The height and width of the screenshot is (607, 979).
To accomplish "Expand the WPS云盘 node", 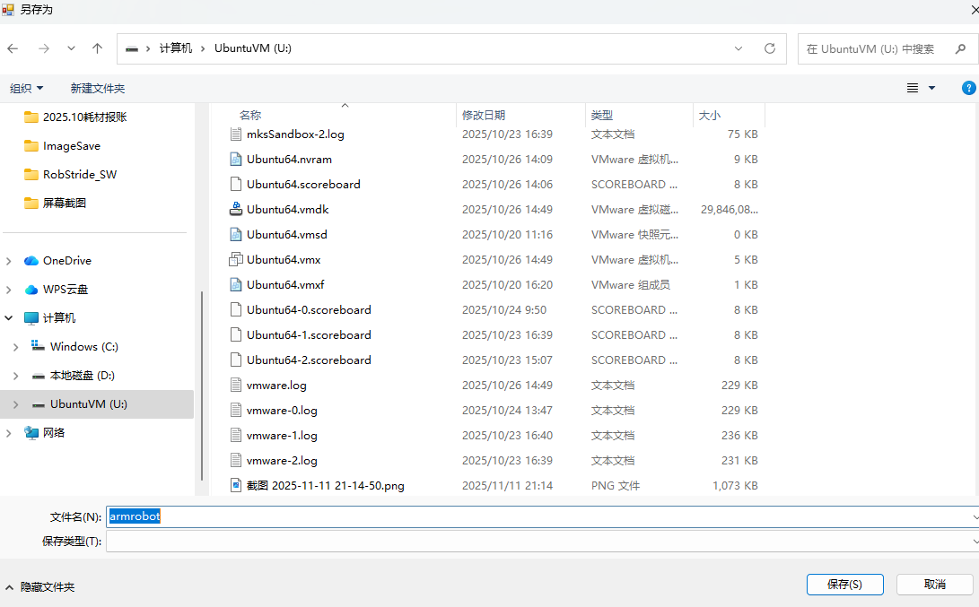I will coord(9,290).
